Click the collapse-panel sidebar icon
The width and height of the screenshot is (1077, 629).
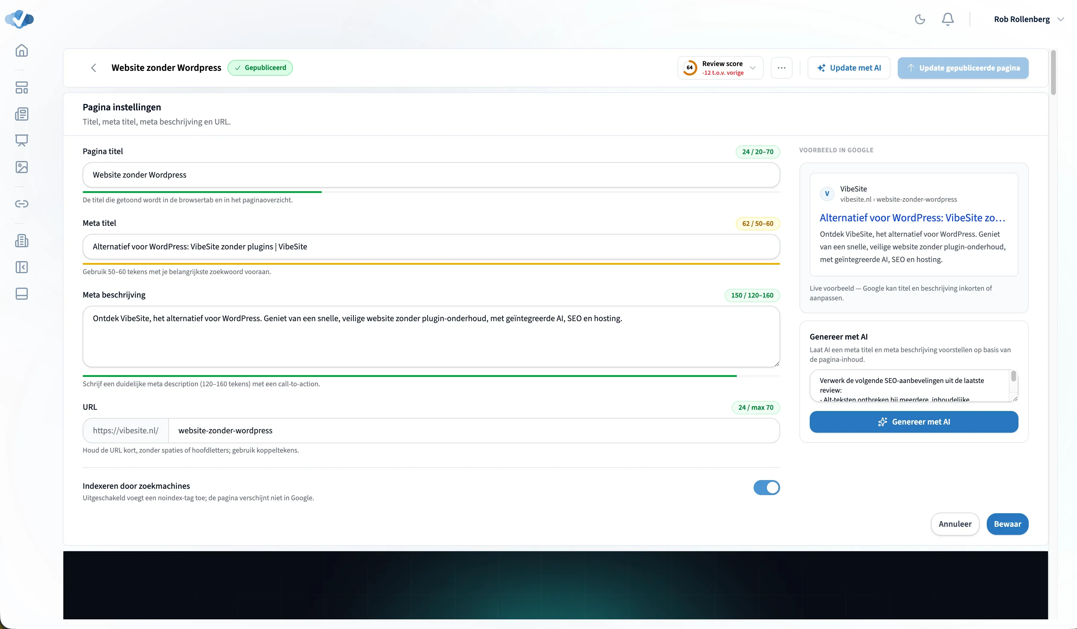(x=22, y=267)
